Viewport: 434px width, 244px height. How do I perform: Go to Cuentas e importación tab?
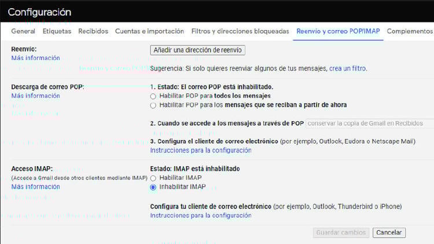tap(149, 31)
